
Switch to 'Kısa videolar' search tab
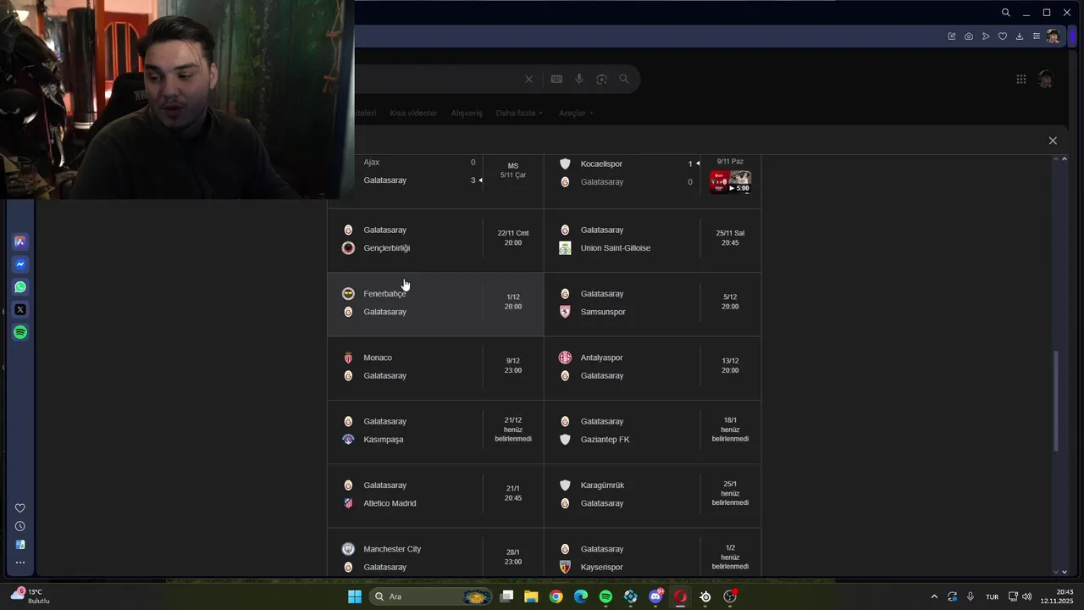[x=413, y=113]
